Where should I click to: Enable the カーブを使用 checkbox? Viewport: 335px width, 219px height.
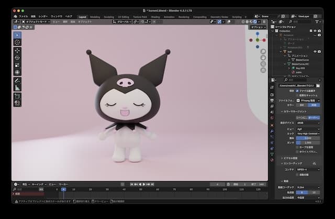tap(298, 147)
